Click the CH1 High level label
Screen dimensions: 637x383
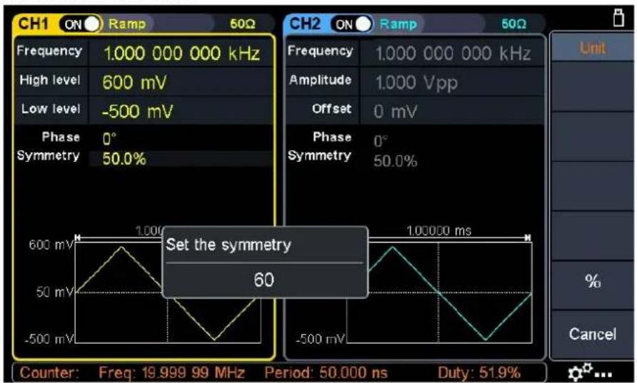click(50, 81)
